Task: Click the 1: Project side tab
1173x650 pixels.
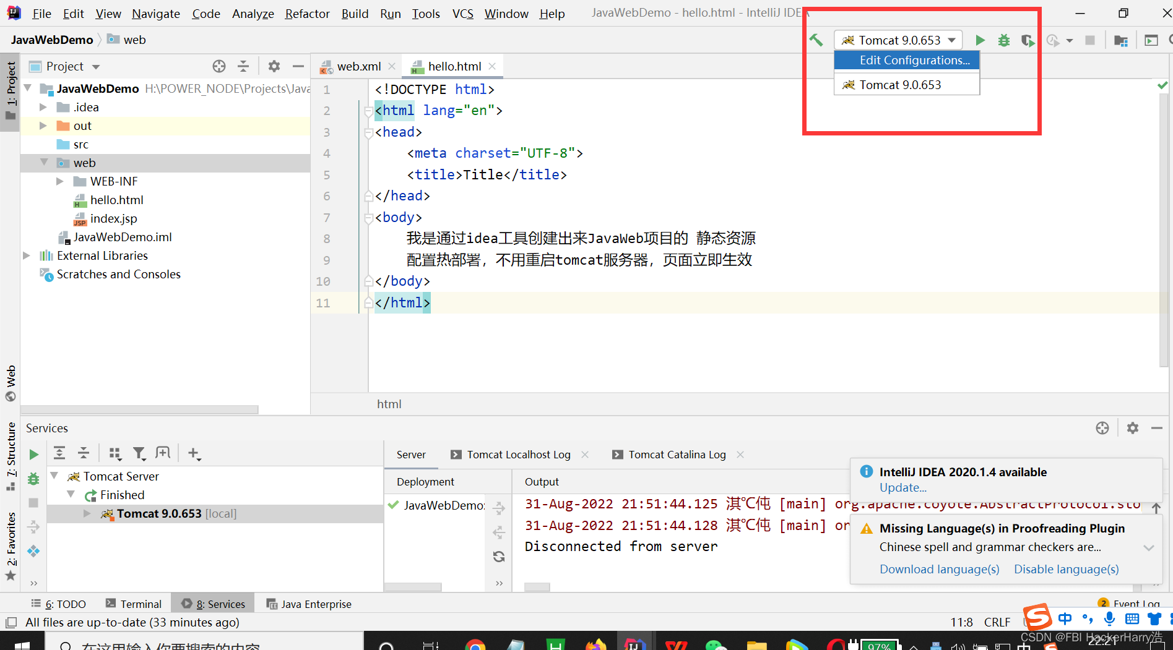Action: (x=11, y=91)
